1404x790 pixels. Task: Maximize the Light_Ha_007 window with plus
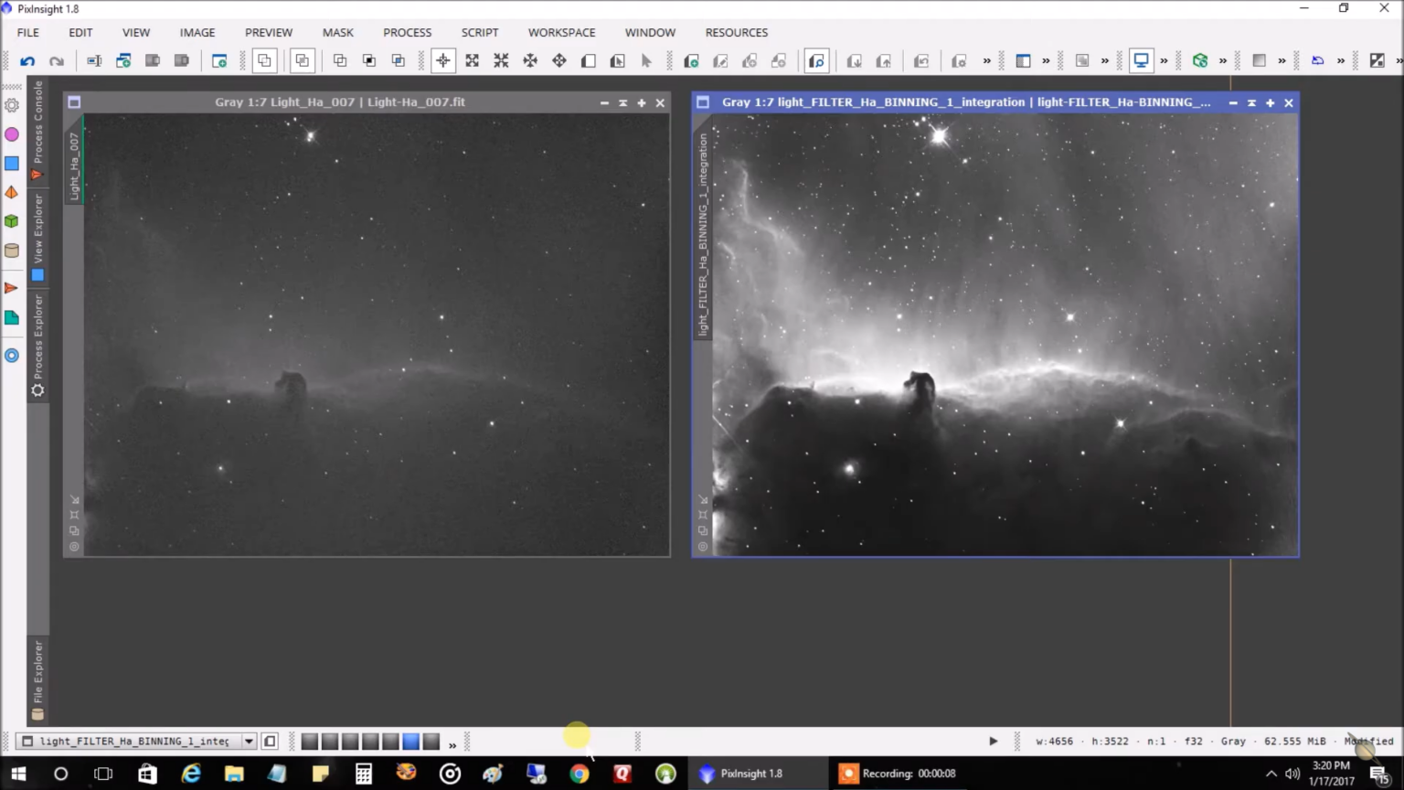(x=642, y=103)
